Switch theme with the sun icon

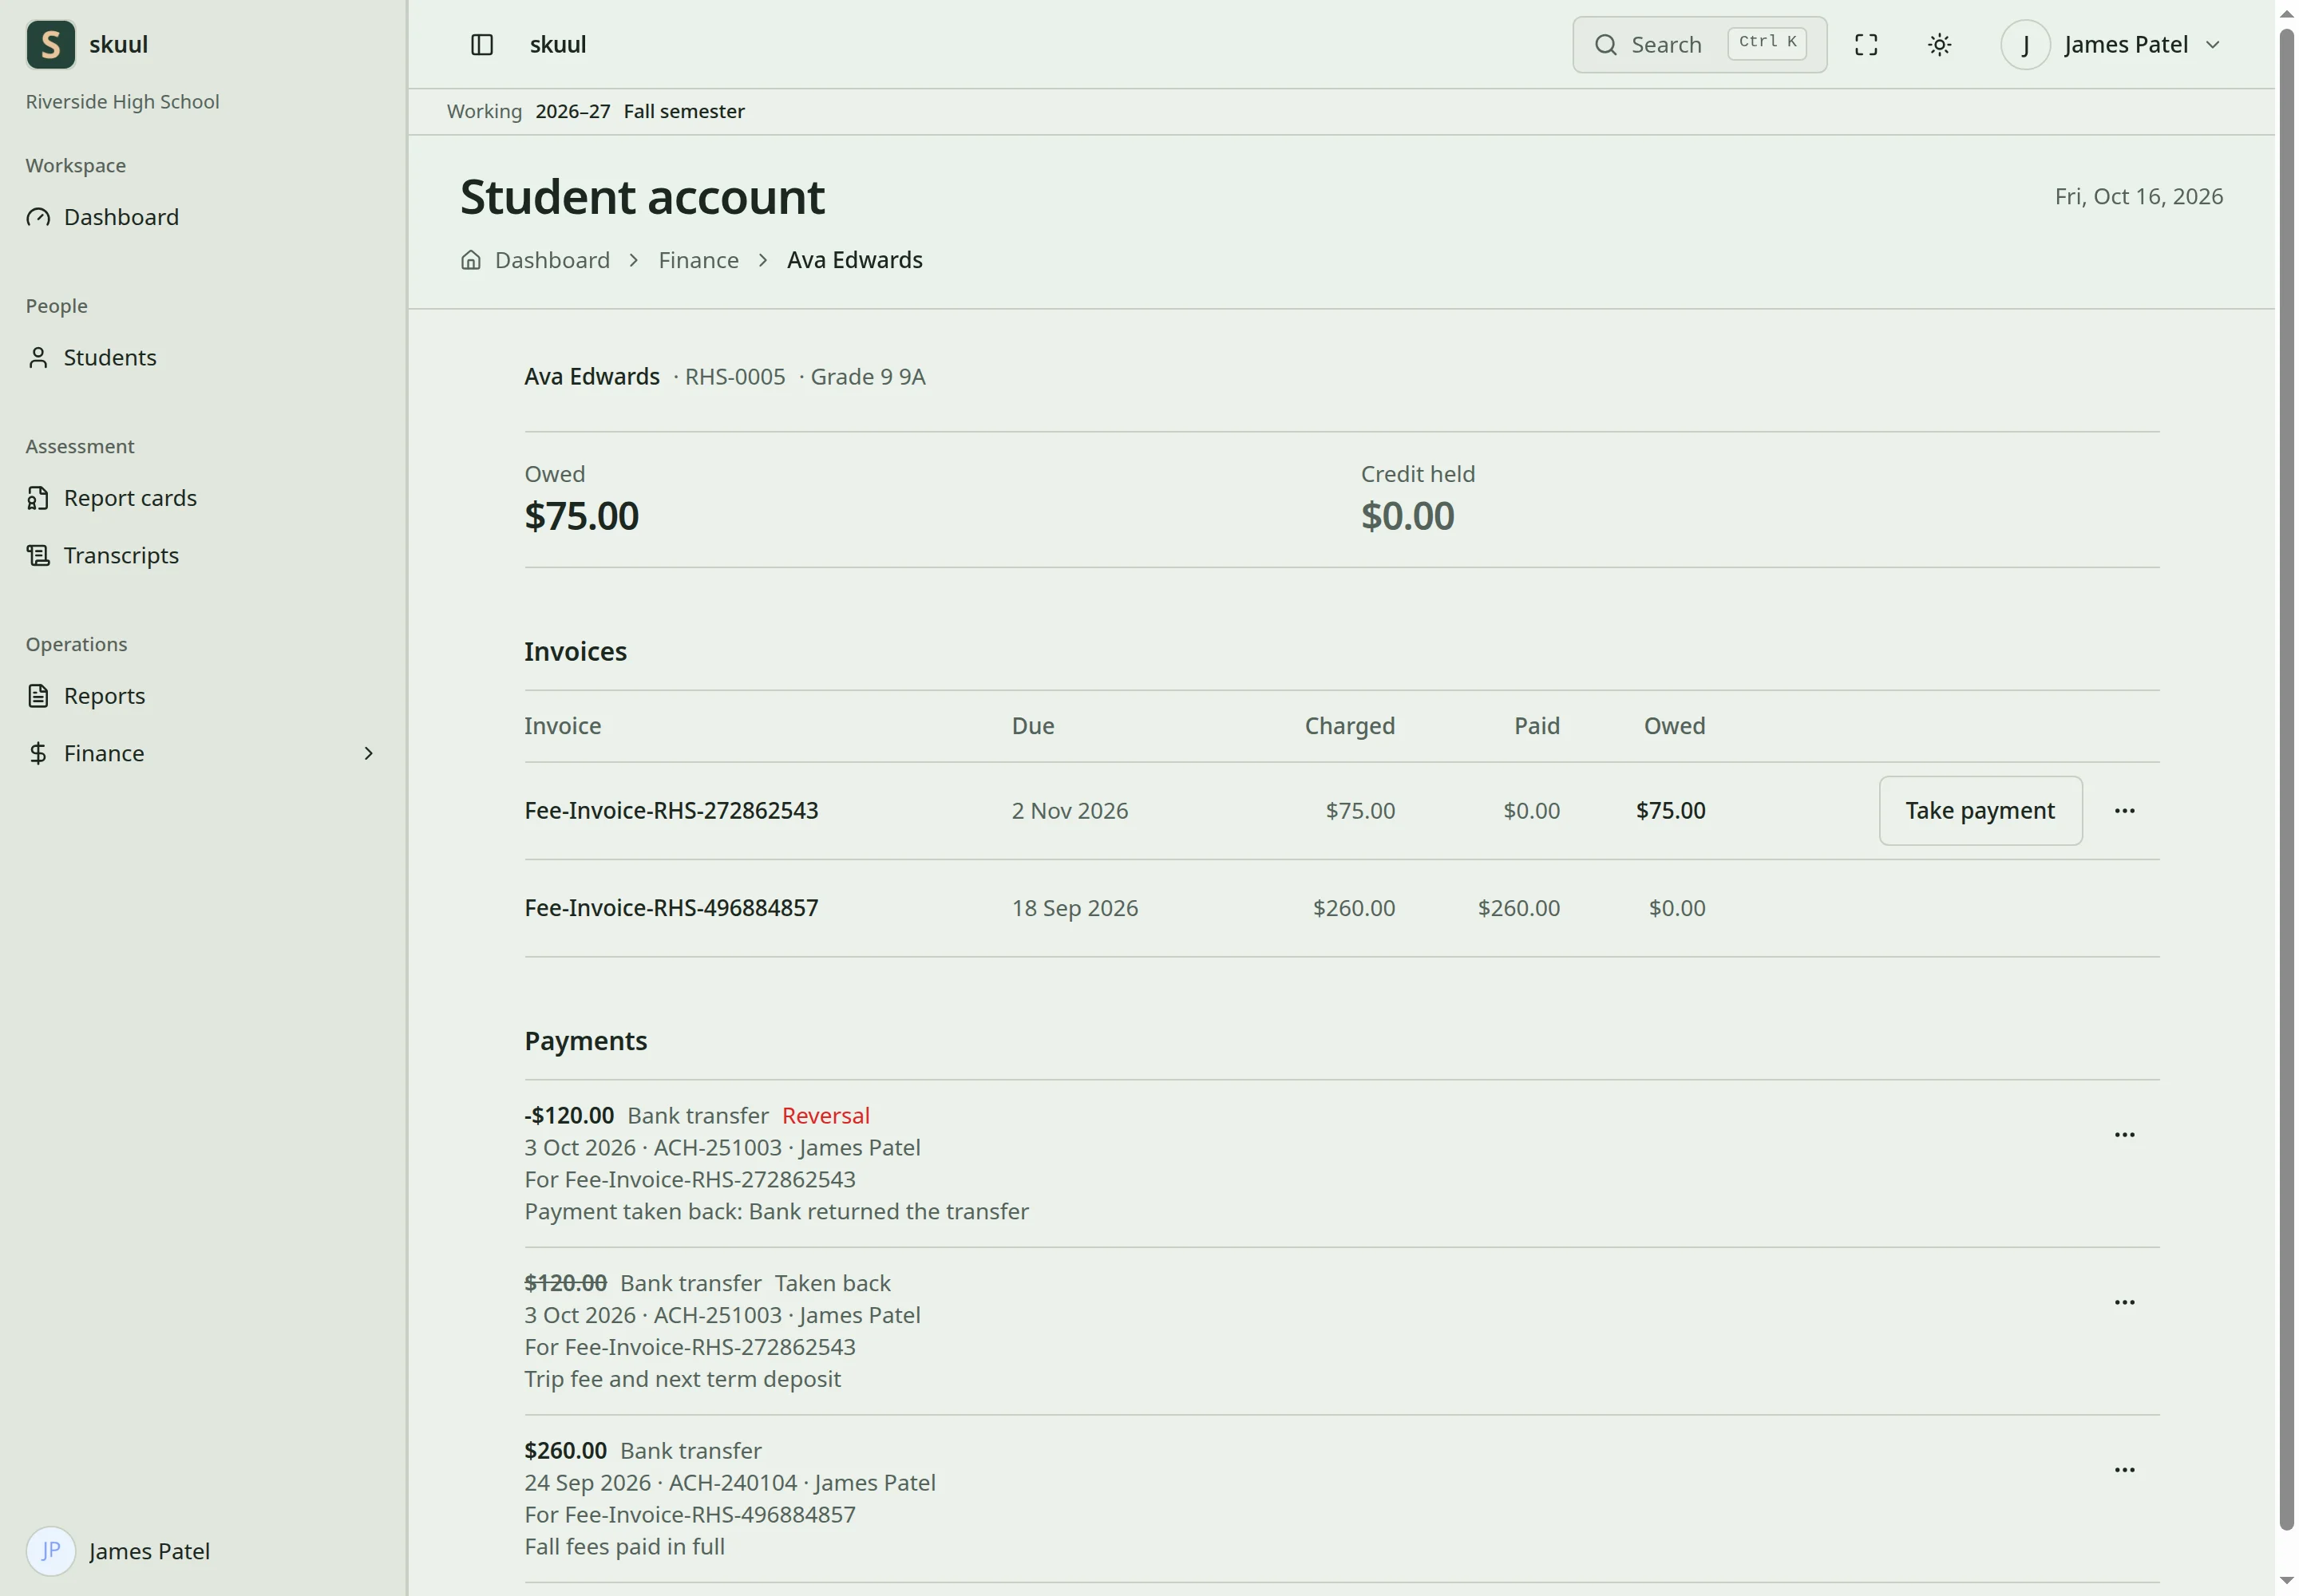1939,45
